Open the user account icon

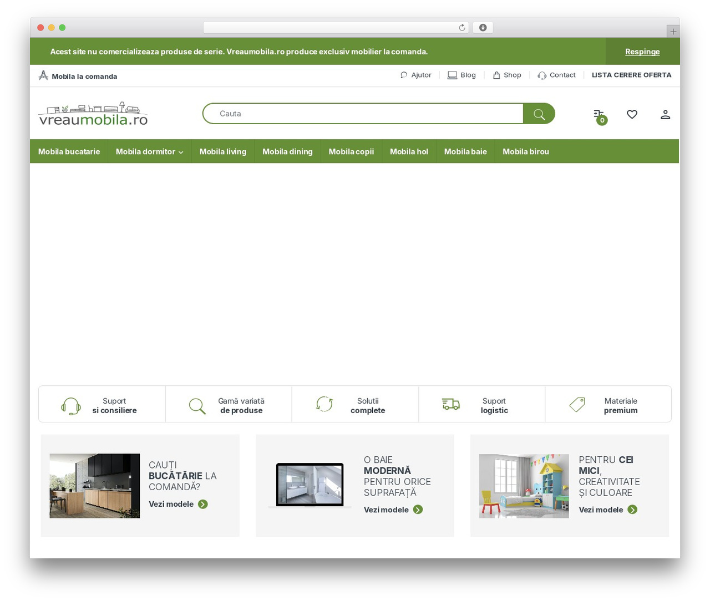pyautogui.click(x=665, y=114)
